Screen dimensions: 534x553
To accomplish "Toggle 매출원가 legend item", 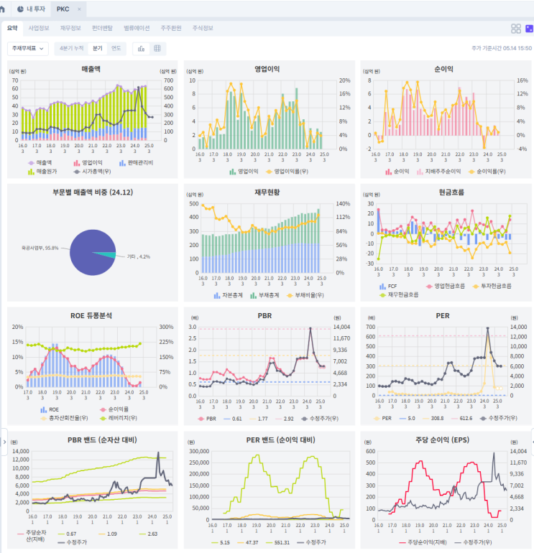I will click(x=42, y=172).
